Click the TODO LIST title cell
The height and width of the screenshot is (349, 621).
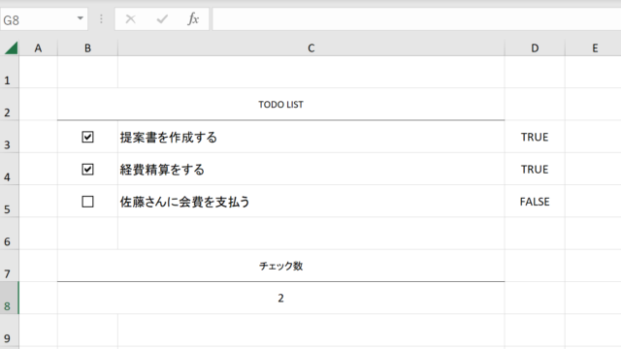280,104
